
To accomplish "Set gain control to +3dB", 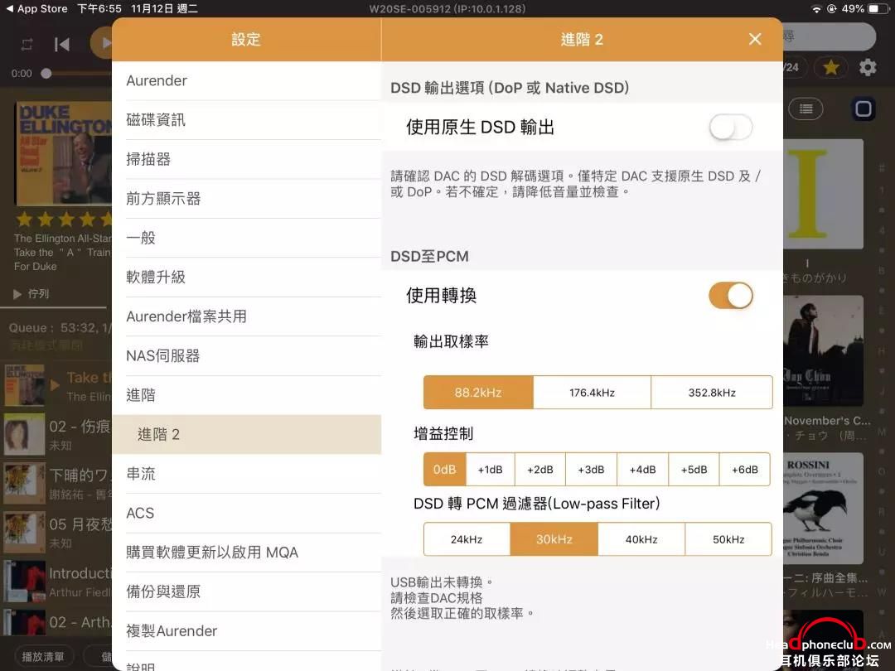I will coord(591,470).
